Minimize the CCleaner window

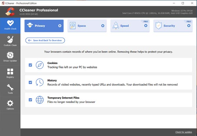pos(174,3)
